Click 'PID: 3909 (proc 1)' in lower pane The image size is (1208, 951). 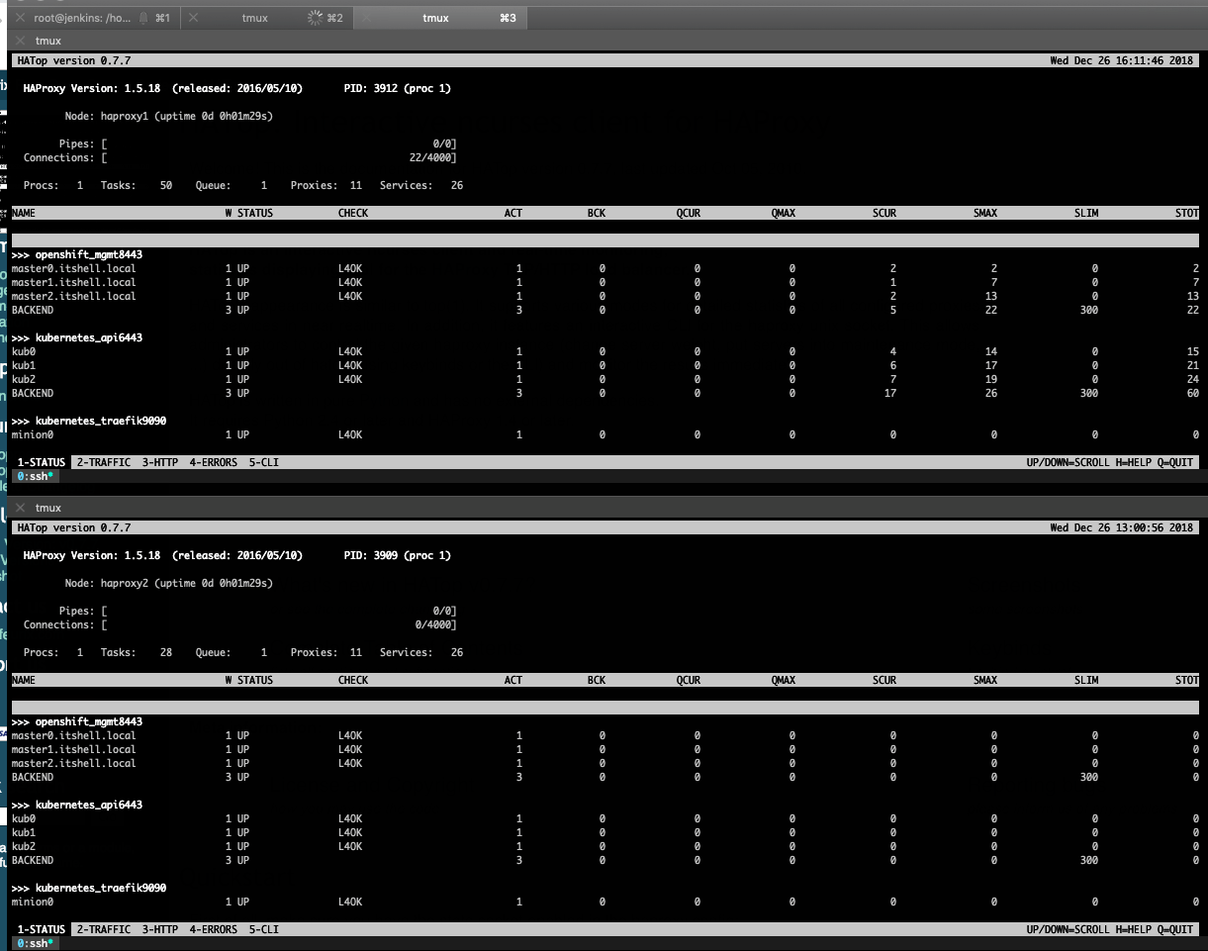[x=398, y=555]
